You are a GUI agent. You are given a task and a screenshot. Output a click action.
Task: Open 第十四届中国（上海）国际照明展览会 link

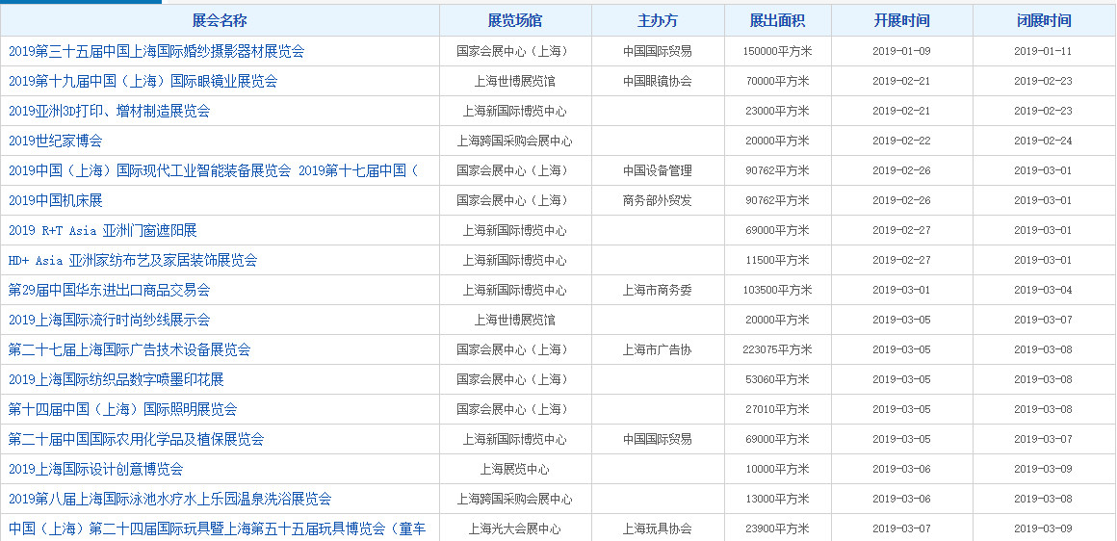pos(122,410)
